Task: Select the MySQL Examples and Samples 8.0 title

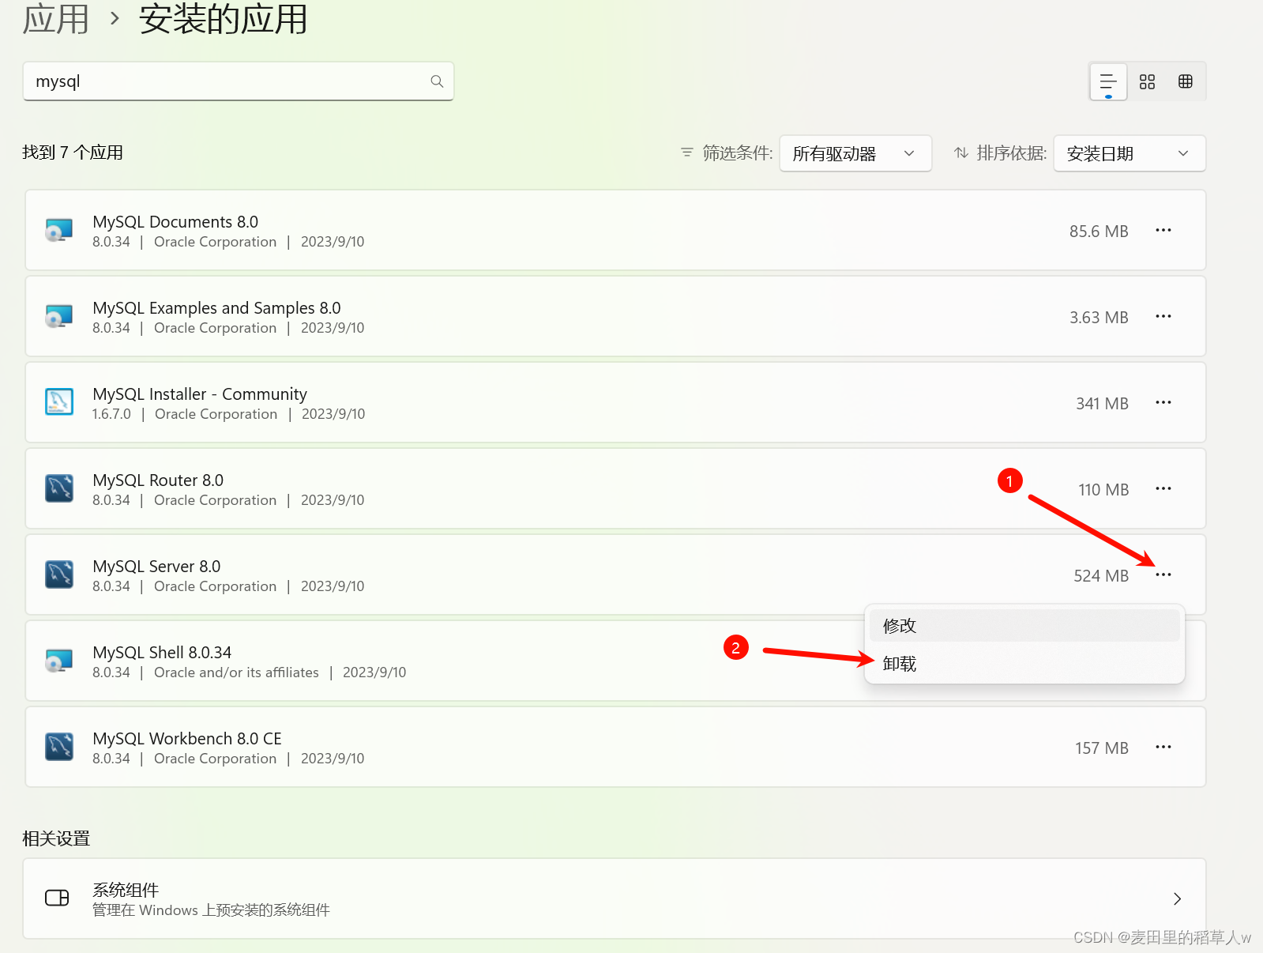Action: 216,308
